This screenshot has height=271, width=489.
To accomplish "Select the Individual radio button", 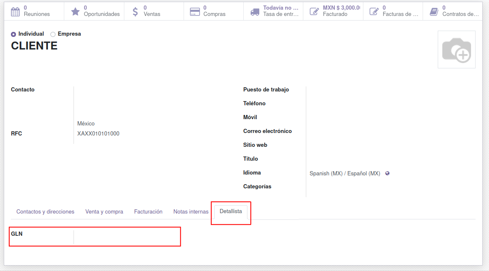I will click(x=13, y=34).
